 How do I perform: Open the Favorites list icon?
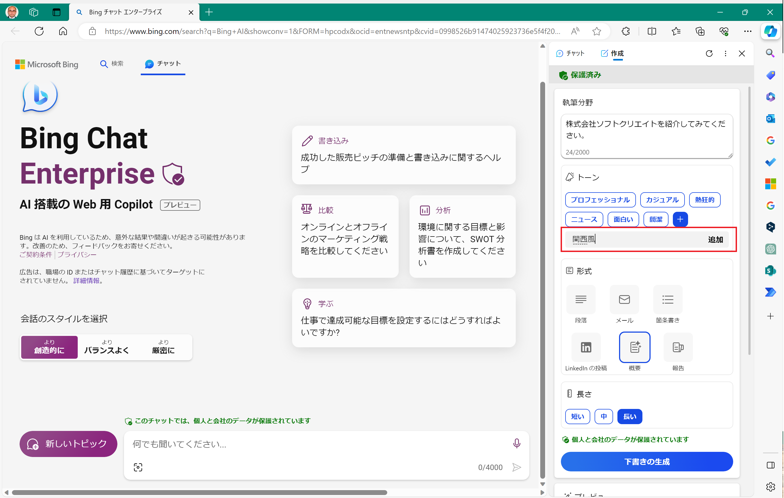[x=676, y=31]
